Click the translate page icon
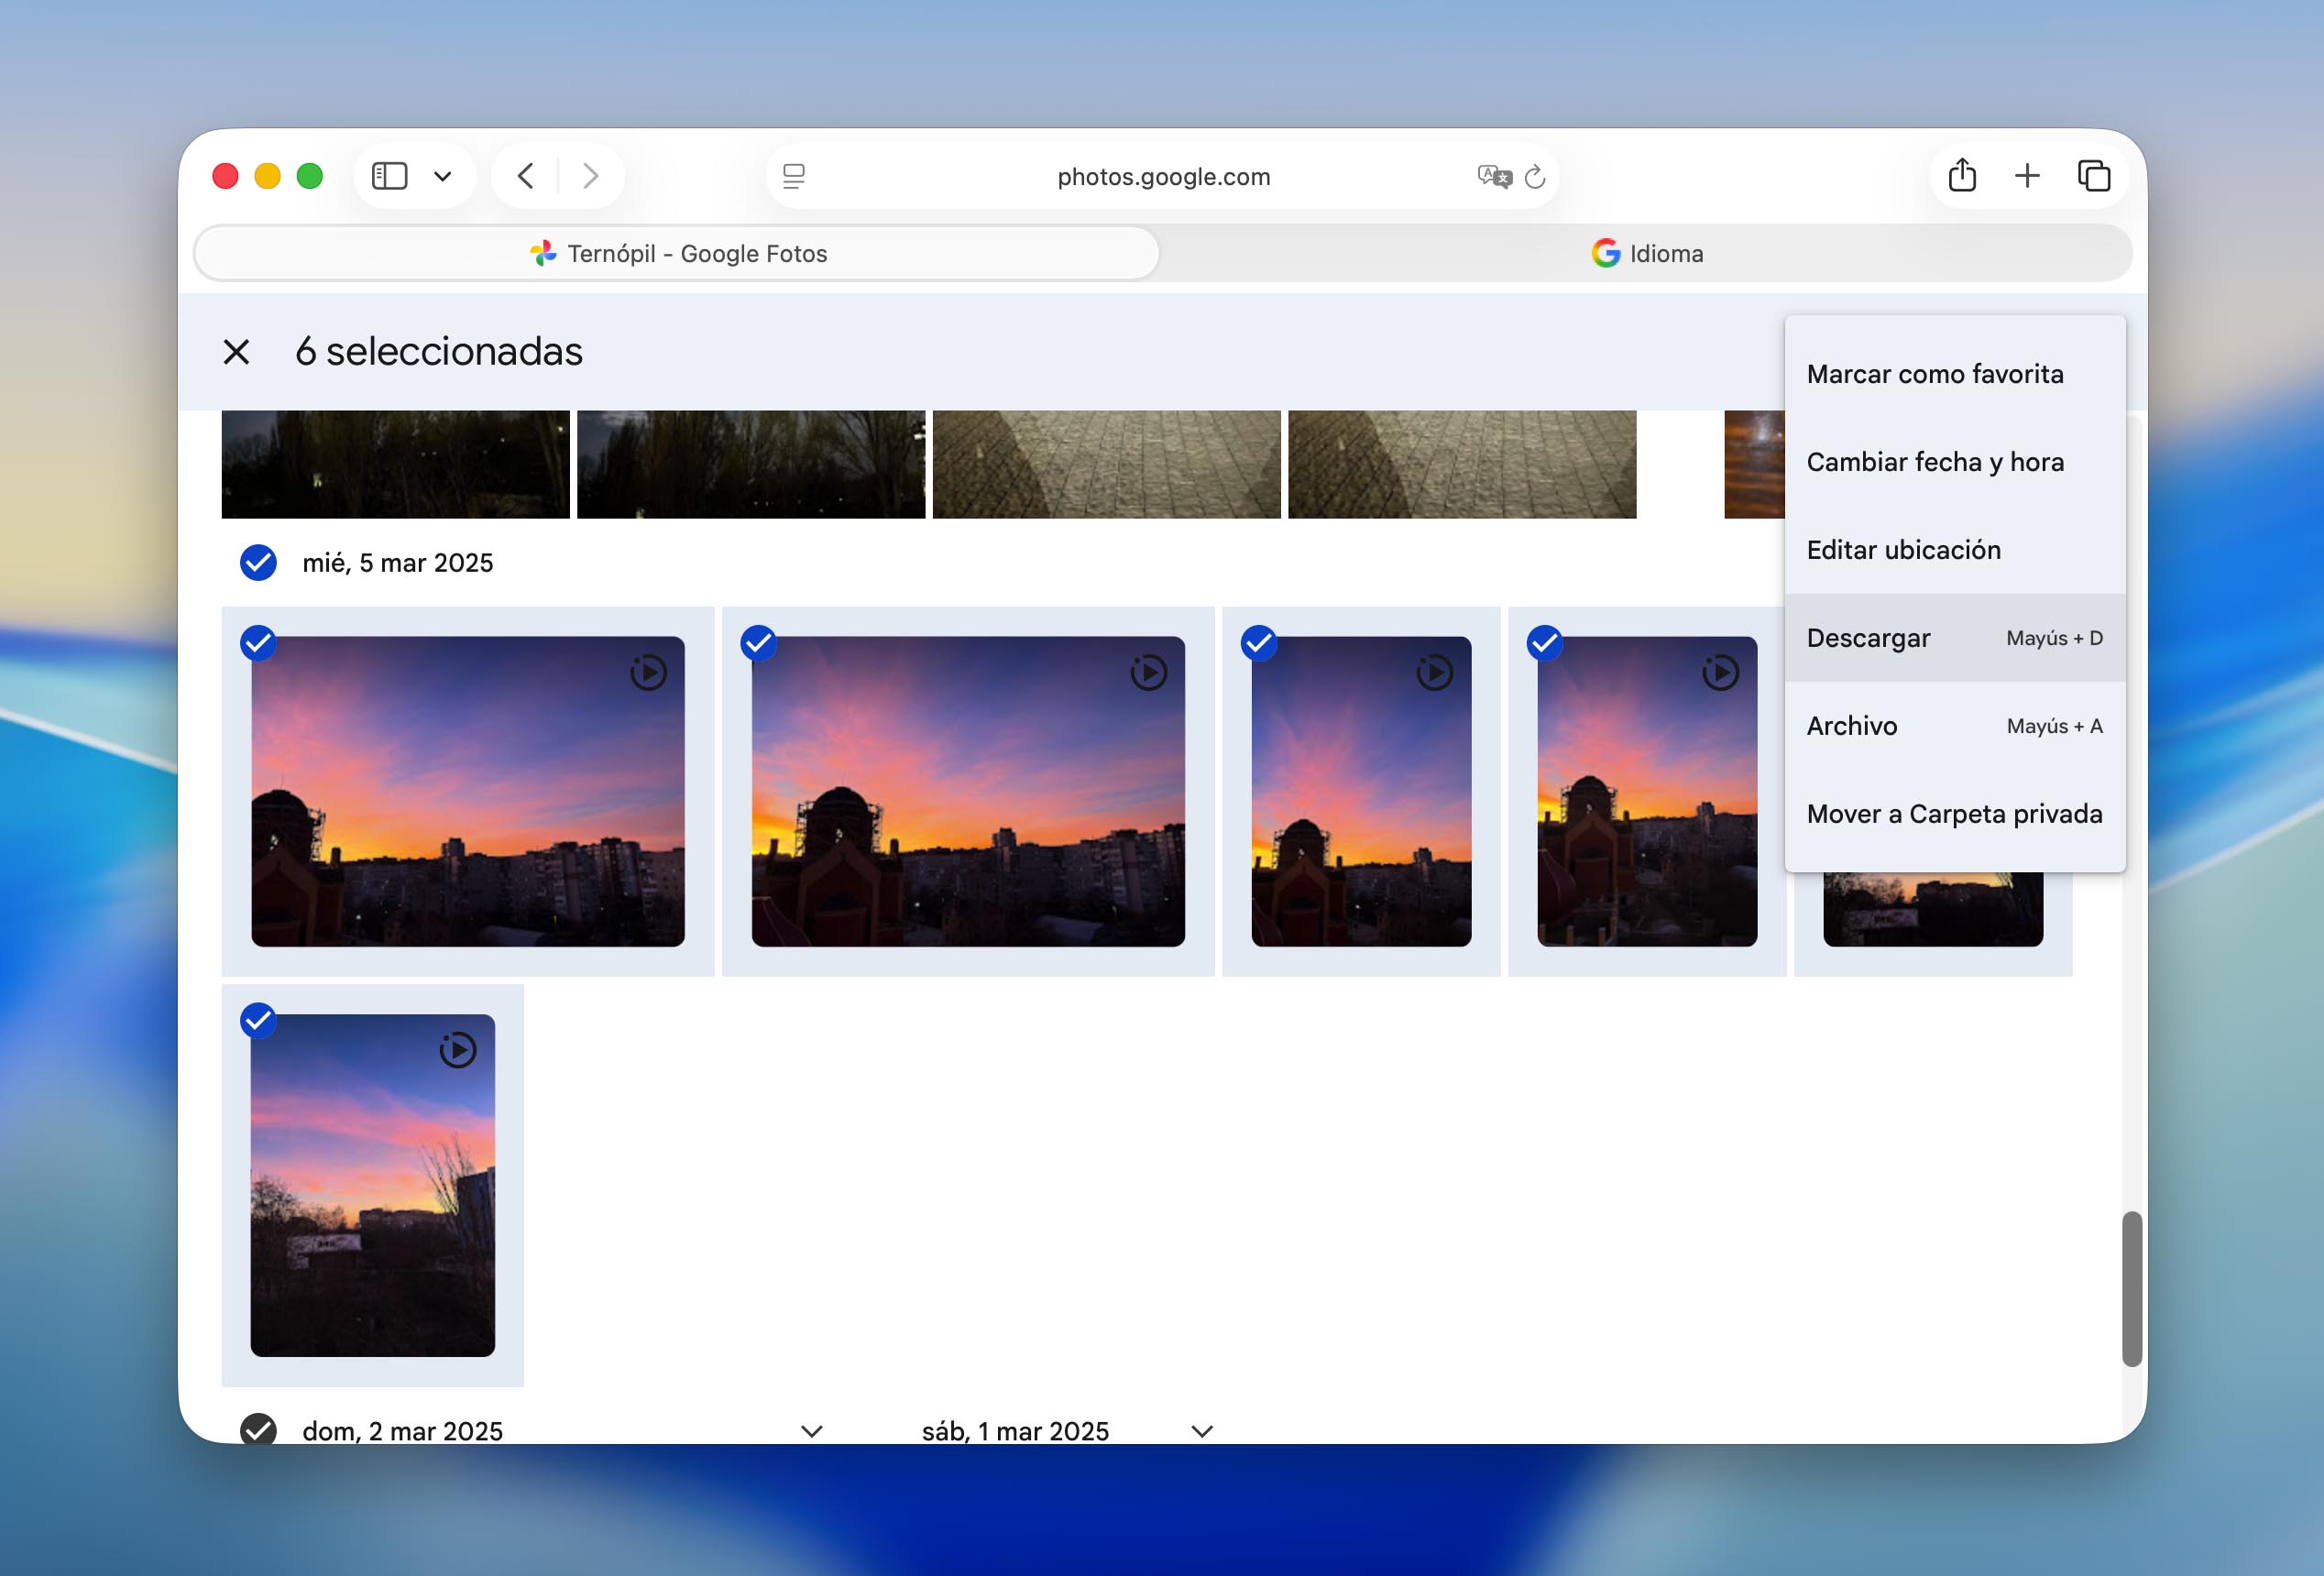 coord(1494,177)
